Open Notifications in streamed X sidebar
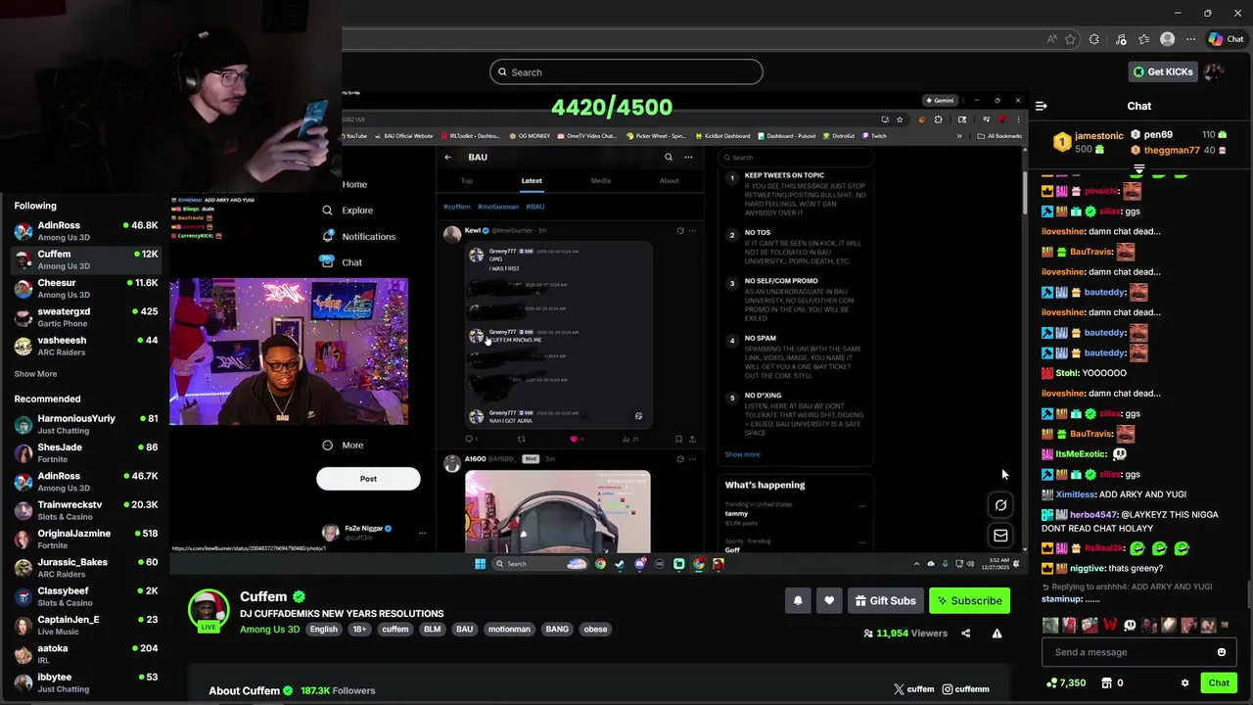This screenshot has height=705, width=1253. point(359,236)
